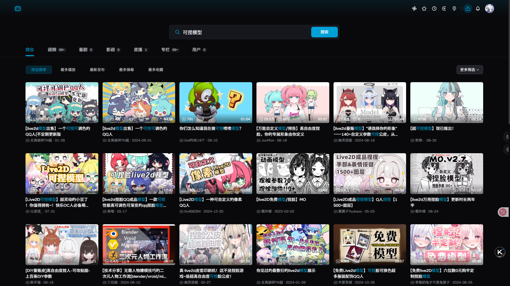Click the round K floating button
The width and height of the screenshot is (510, 286).
coord(500,252)
